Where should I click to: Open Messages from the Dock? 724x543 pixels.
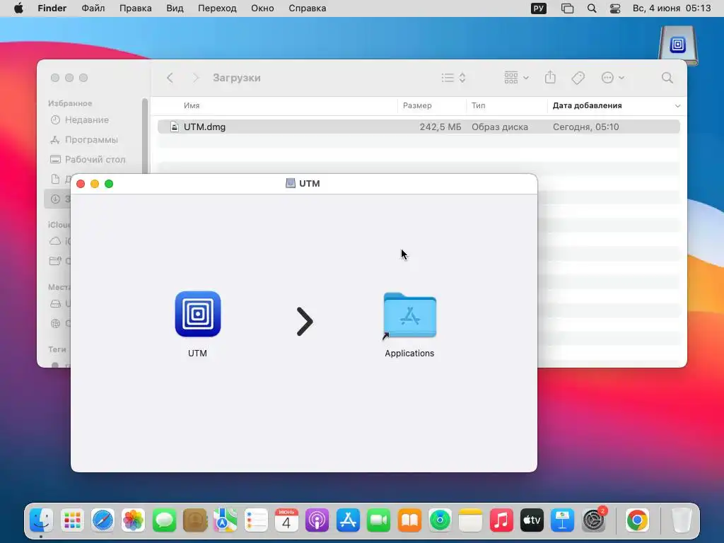pyautogui.click(x=164, y=520)
